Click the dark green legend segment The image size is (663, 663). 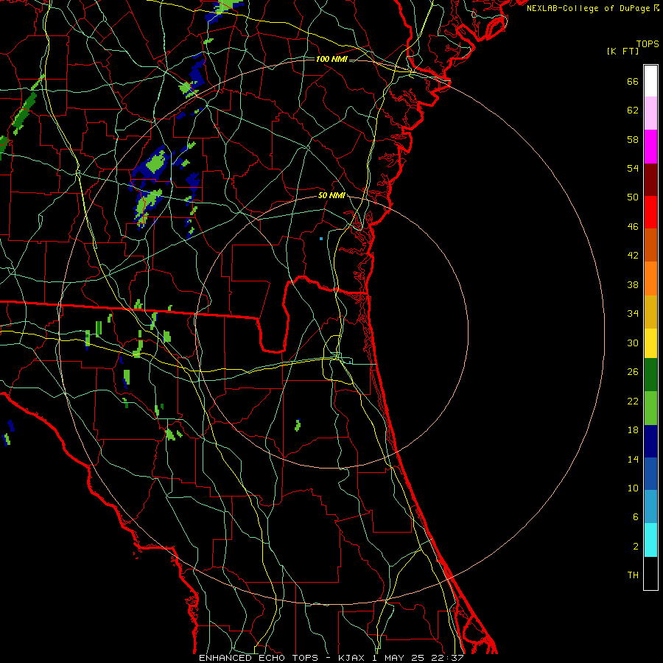[650, 375]
